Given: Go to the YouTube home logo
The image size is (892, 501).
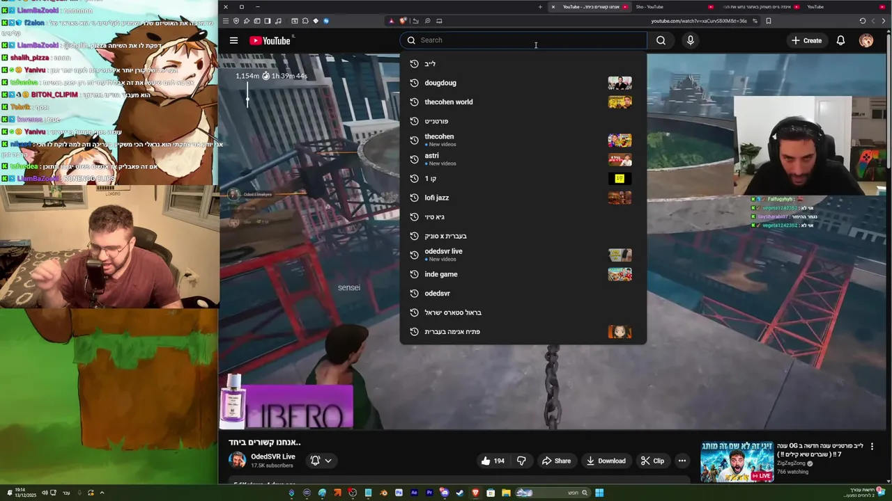Looking at the screenshot, I should point(270,40).
